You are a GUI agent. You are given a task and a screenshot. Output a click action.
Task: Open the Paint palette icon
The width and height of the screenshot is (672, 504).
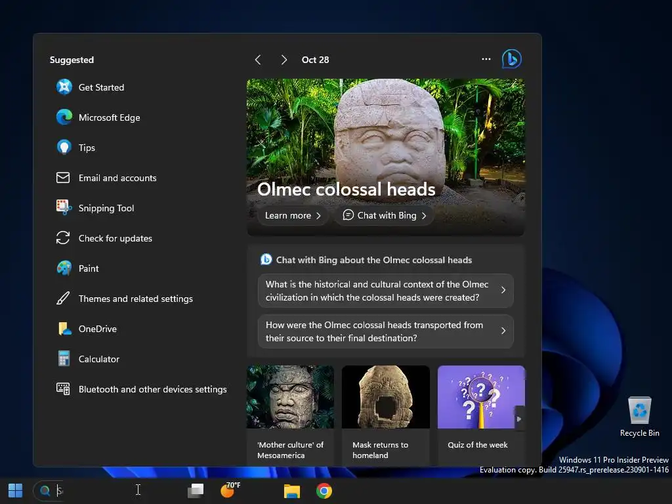(64, 268)
